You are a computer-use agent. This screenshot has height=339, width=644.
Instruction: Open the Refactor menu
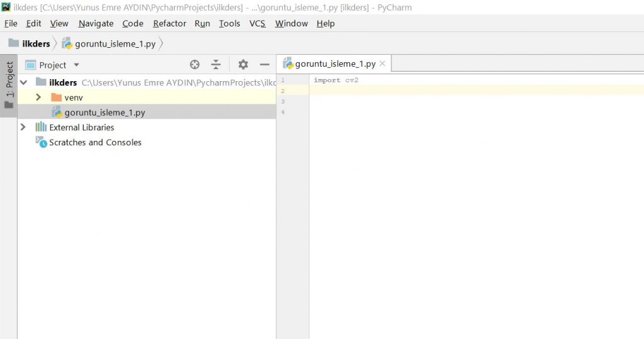(x=169, y=23)
